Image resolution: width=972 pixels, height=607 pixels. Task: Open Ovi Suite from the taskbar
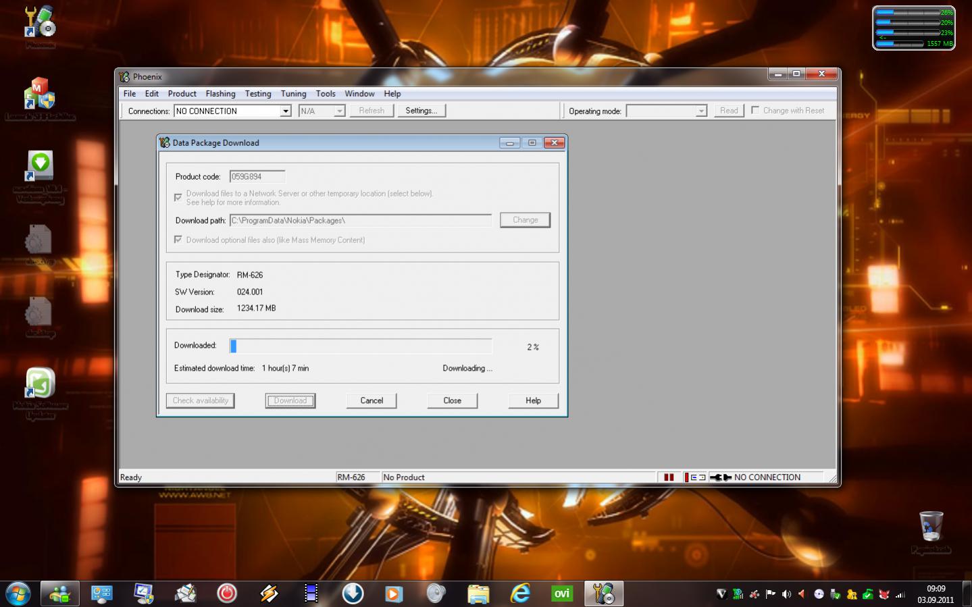562,593
